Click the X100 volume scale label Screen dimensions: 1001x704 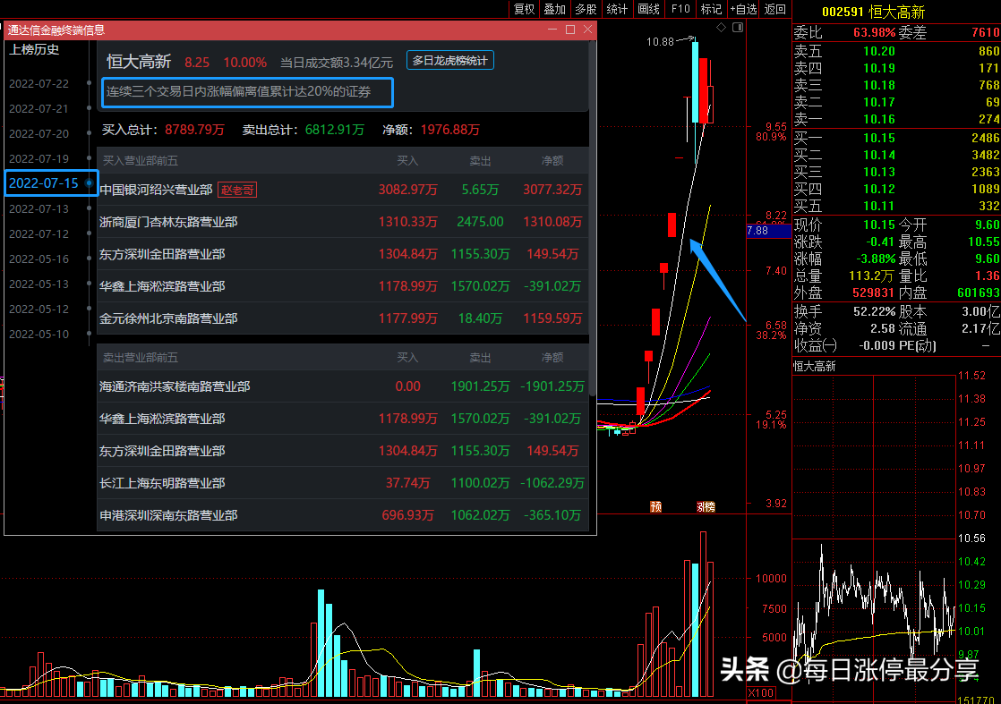pos(760,693)
